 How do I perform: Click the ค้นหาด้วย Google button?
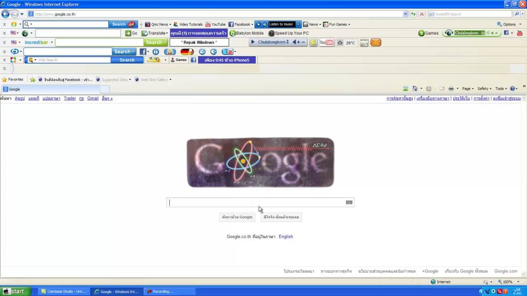[x=237, y=217]
